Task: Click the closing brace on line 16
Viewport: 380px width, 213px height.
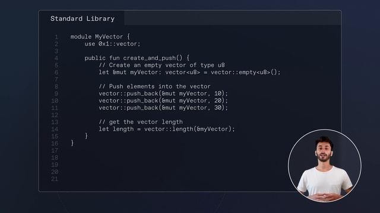Action: click(72, 143)
